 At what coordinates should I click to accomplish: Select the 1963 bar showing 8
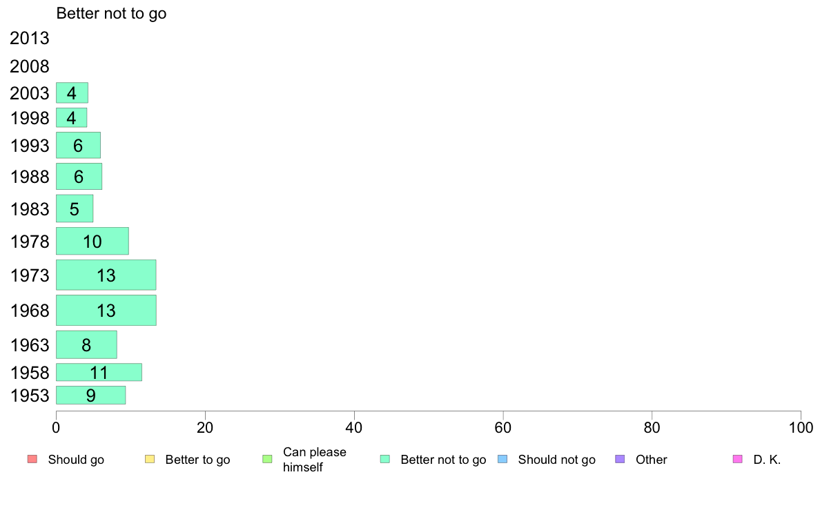86,345
